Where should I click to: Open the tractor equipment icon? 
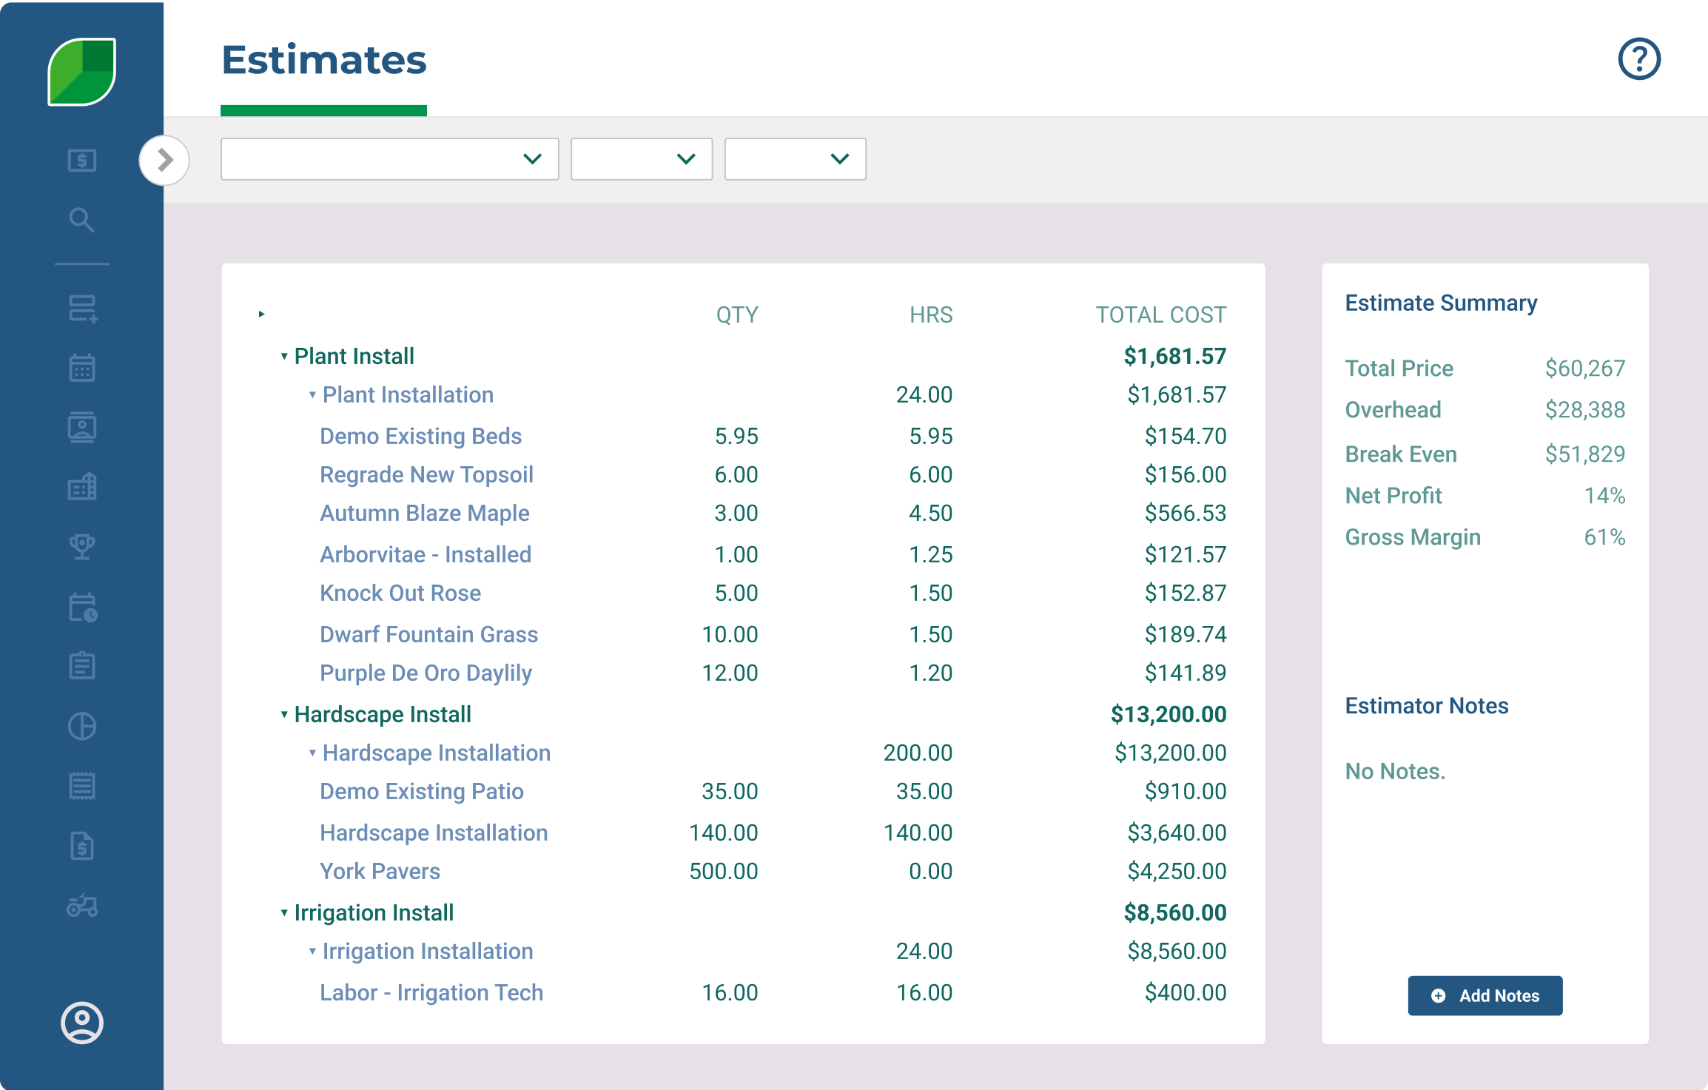coord(81,906)
